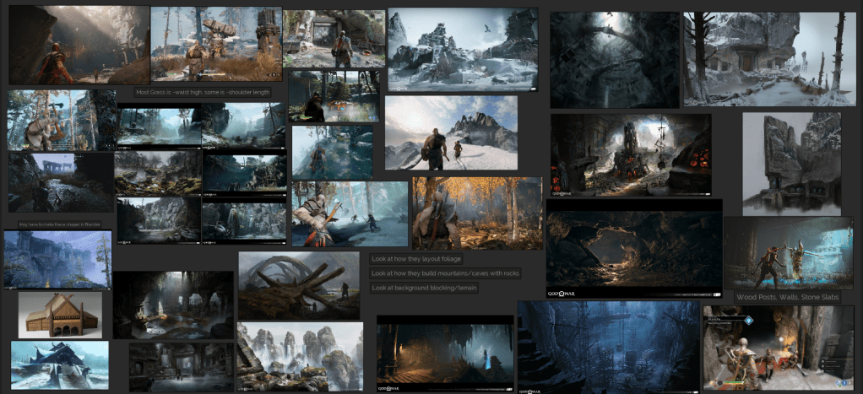Click the gameplay screenshot with HUD health bar

778,348
